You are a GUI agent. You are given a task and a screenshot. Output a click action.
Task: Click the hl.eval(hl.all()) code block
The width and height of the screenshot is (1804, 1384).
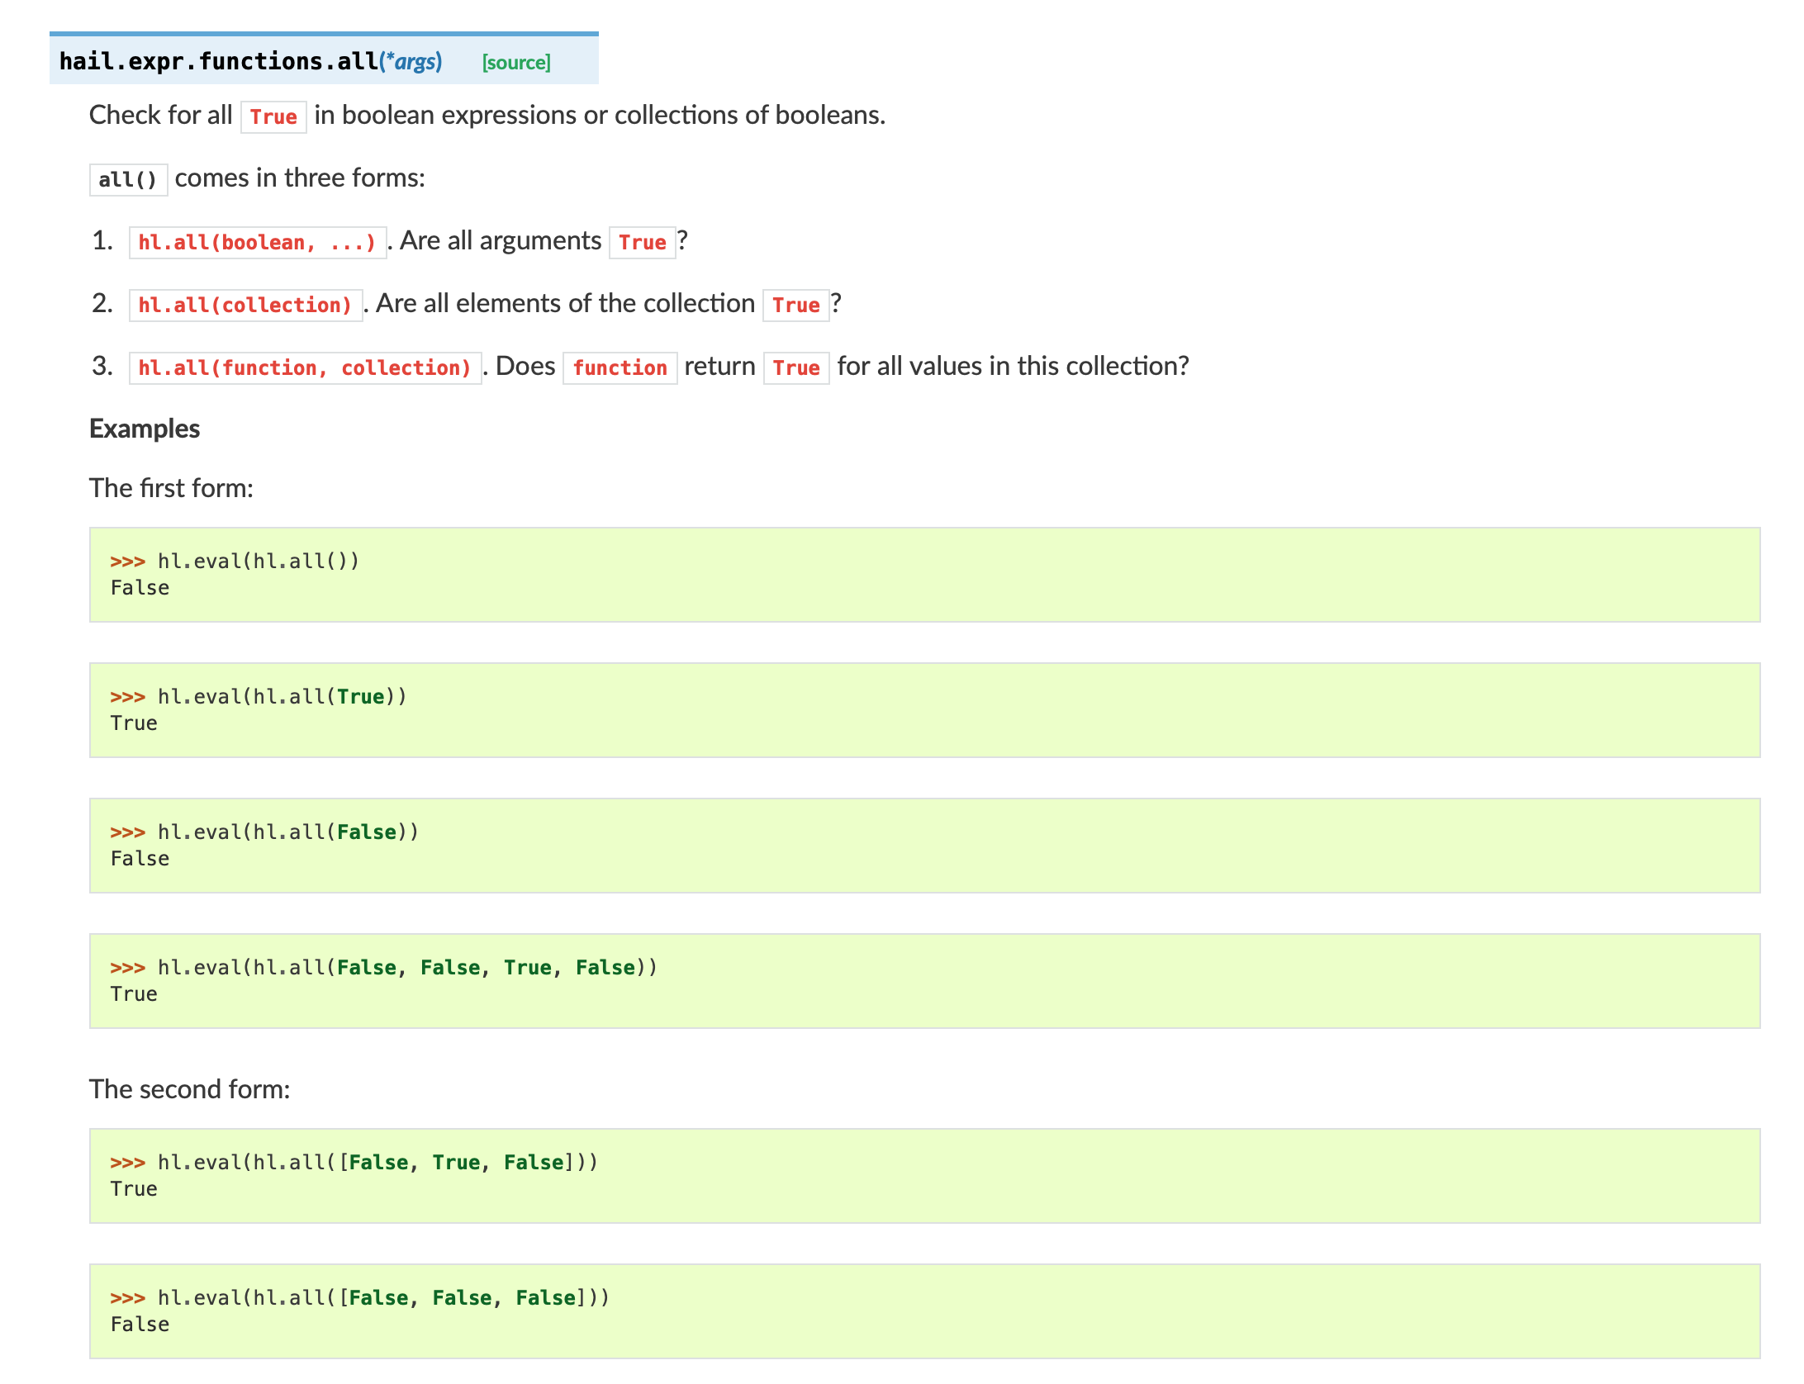923,575
